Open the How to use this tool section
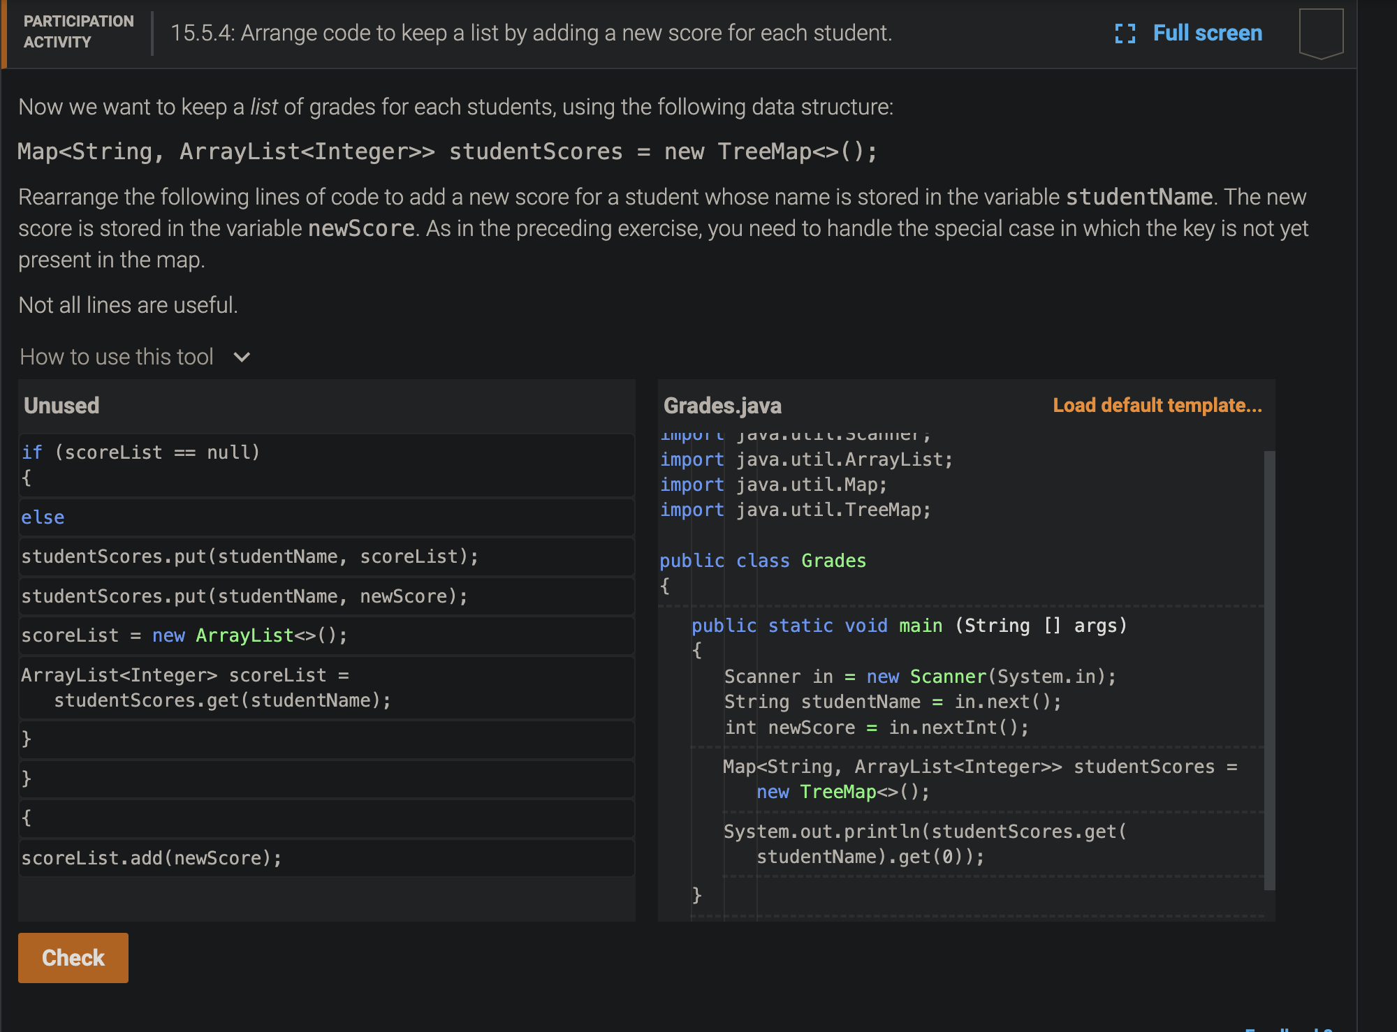The width and height of the screenshot is (1397, 1032). [117, 357]
